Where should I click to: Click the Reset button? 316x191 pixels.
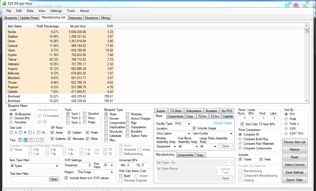pyautogui.click(x=294, y=157)
